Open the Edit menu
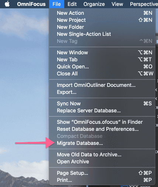This screenshot has width=158, height=187. (72, 4)
